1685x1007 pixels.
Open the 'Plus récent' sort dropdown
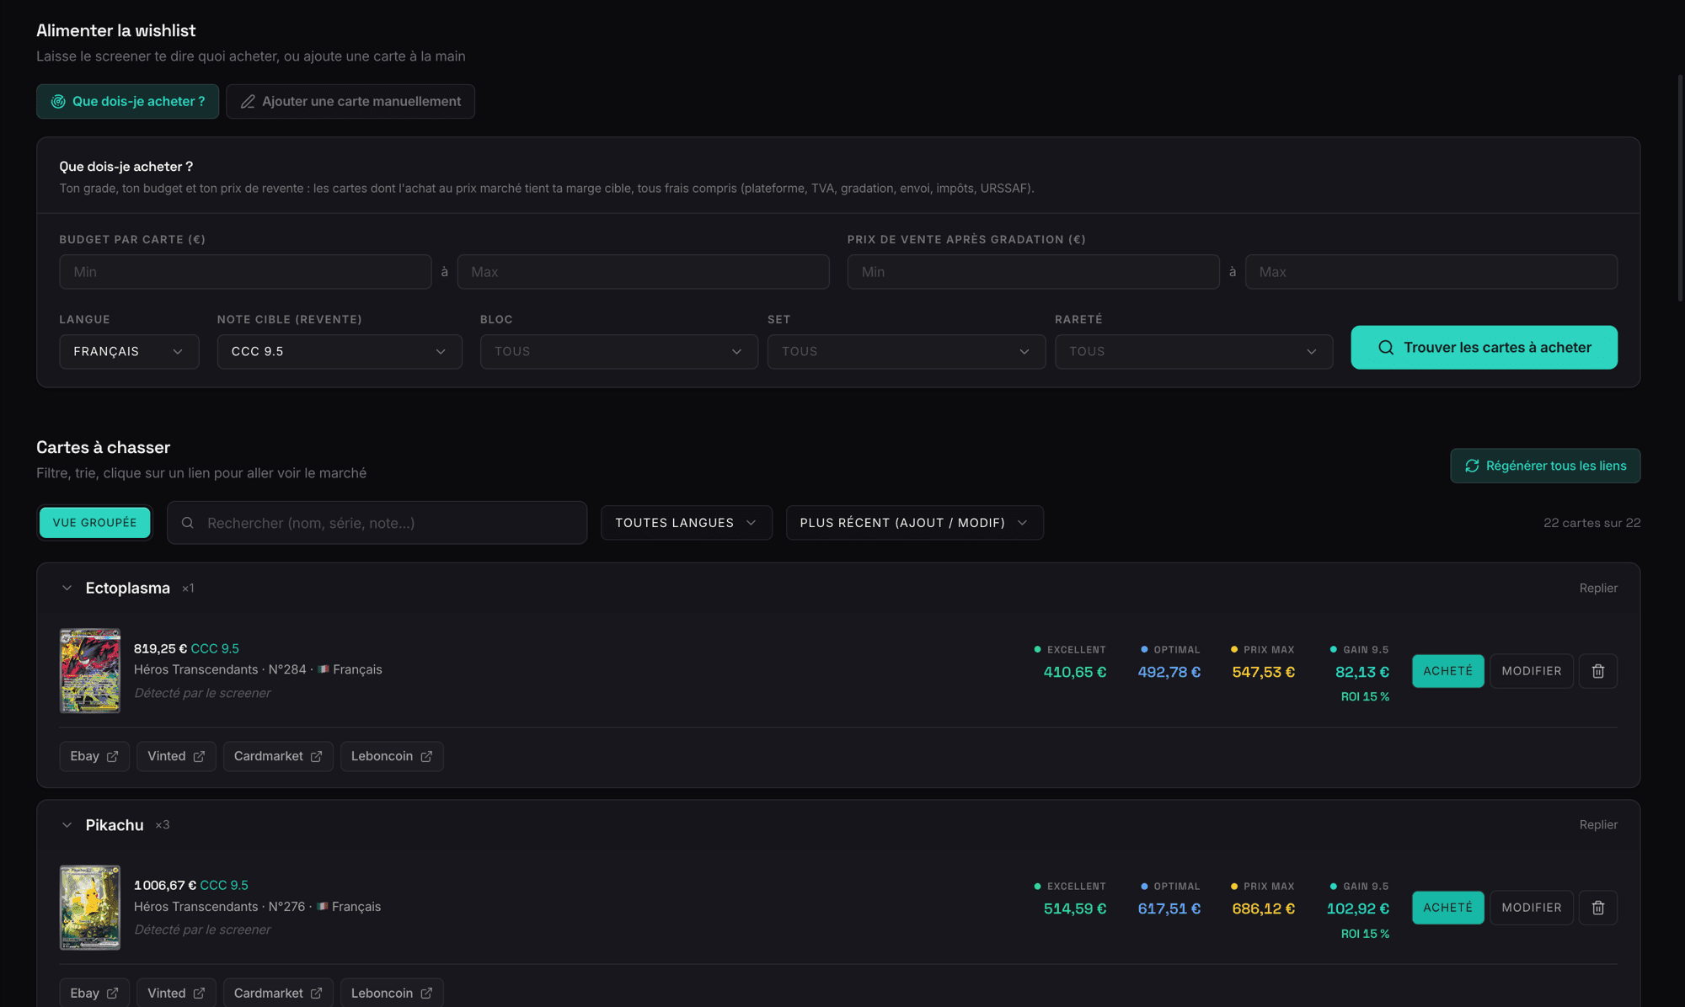tap(914, 523)
